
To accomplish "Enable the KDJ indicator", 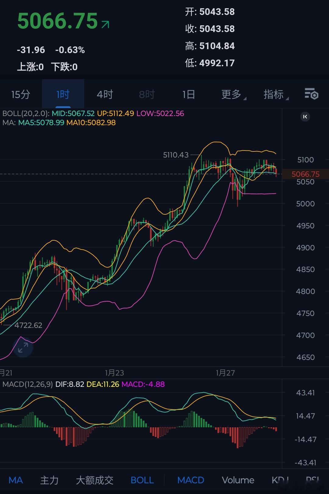I will 280,480.
